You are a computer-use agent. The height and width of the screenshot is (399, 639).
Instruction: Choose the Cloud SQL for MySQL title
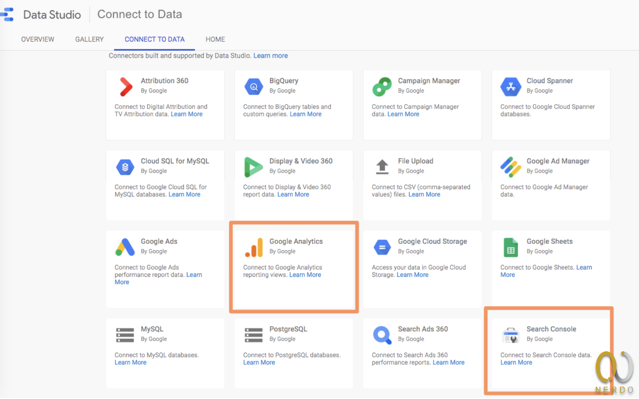coord(175,161)
